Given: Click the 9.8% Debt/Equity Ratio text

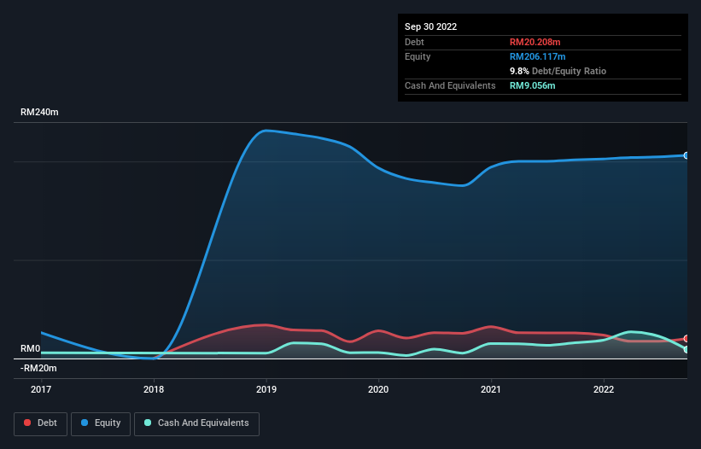Looking at the screenshot, I should point(558,71).
